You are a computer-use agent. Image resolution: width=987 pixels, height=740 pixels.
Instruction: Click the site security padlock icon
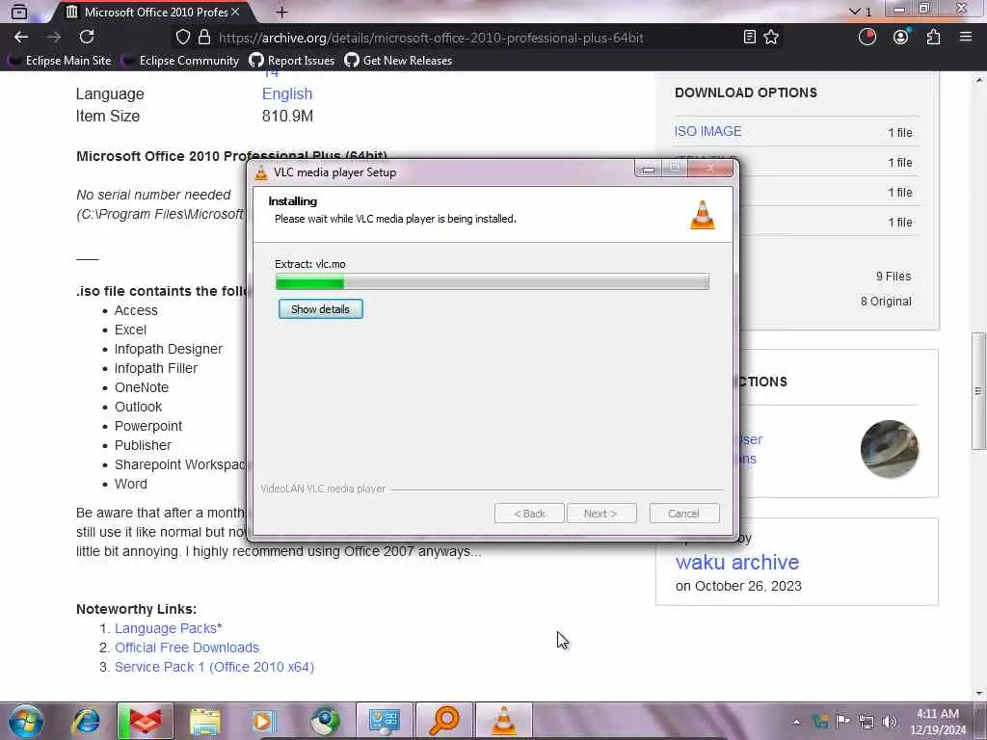pyautogui.click(x=204, y=38)
